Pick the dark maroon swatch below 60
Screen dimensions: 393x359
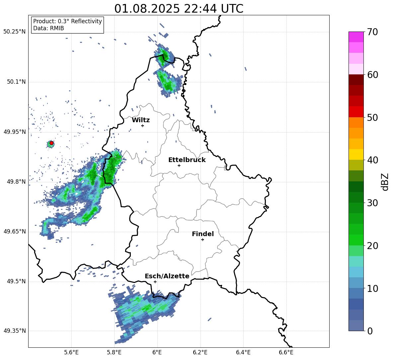click(356, 80)
